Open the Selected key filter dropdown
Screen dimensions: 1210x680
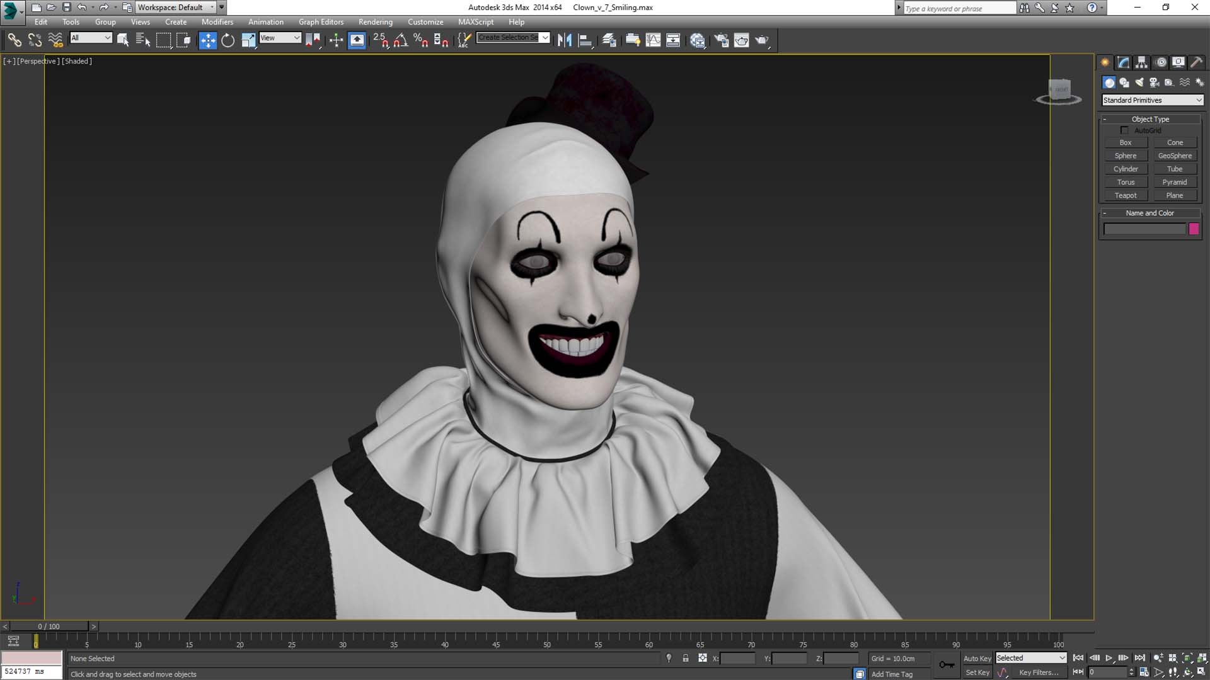coord(1031,658)
